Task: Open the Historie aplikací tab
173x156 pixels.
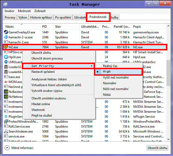Action: [x=41, y=17]
